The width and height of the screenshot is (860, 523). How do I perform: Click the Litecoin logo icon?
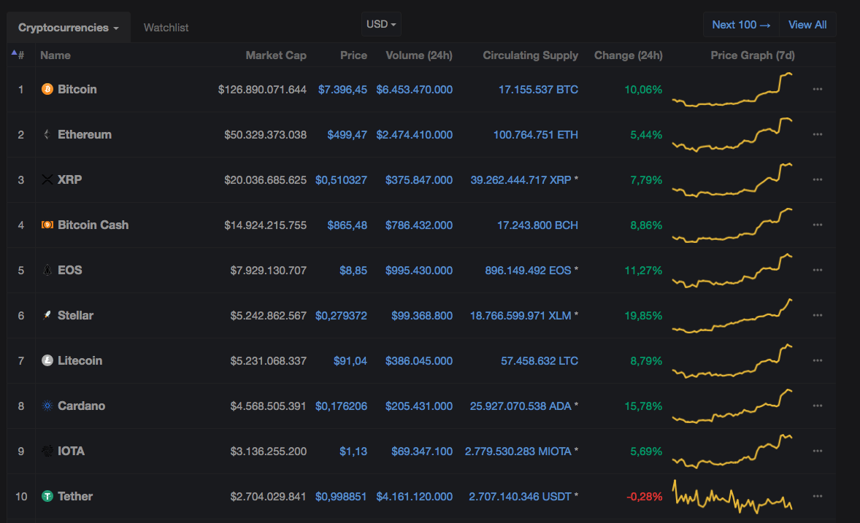coord(47,361)
